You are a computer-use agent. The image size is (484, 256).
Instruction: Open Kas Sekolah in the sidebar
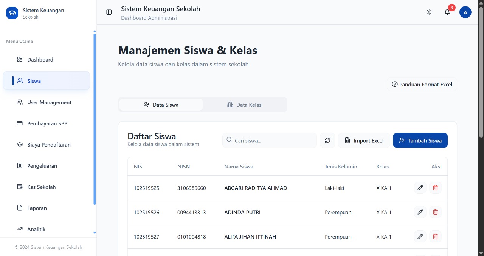(47, 187)
